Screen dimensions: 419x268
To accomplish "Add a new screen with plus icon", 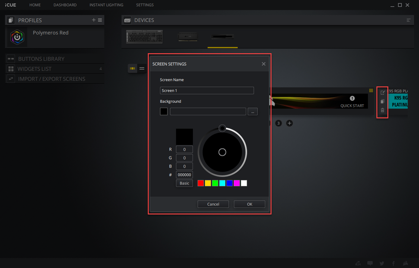I will [289, 123].
